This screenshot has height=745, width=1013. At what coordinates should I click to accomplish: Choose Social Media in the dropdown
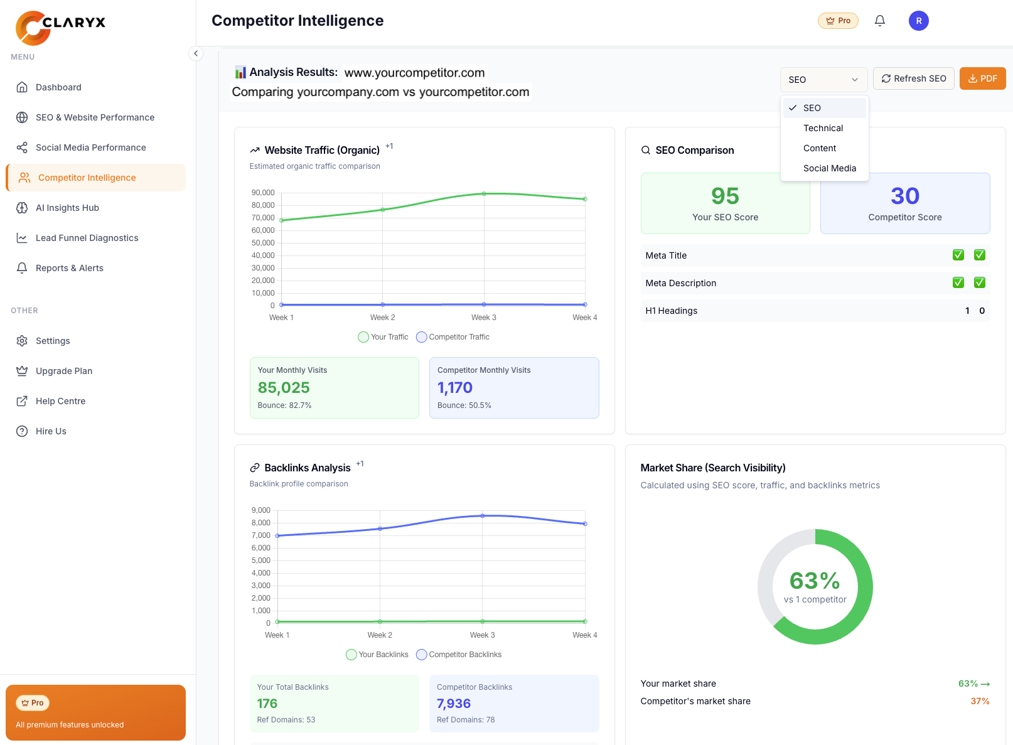click(829, 168)
